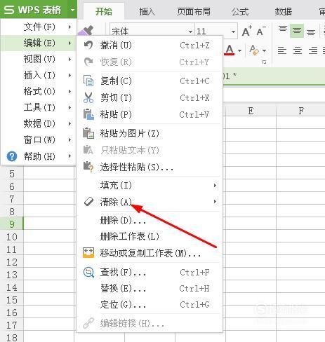325x342 pixels.
Task: Decrease font size with the A- icon
Action: pyautogui.click(x=261, y=32)
